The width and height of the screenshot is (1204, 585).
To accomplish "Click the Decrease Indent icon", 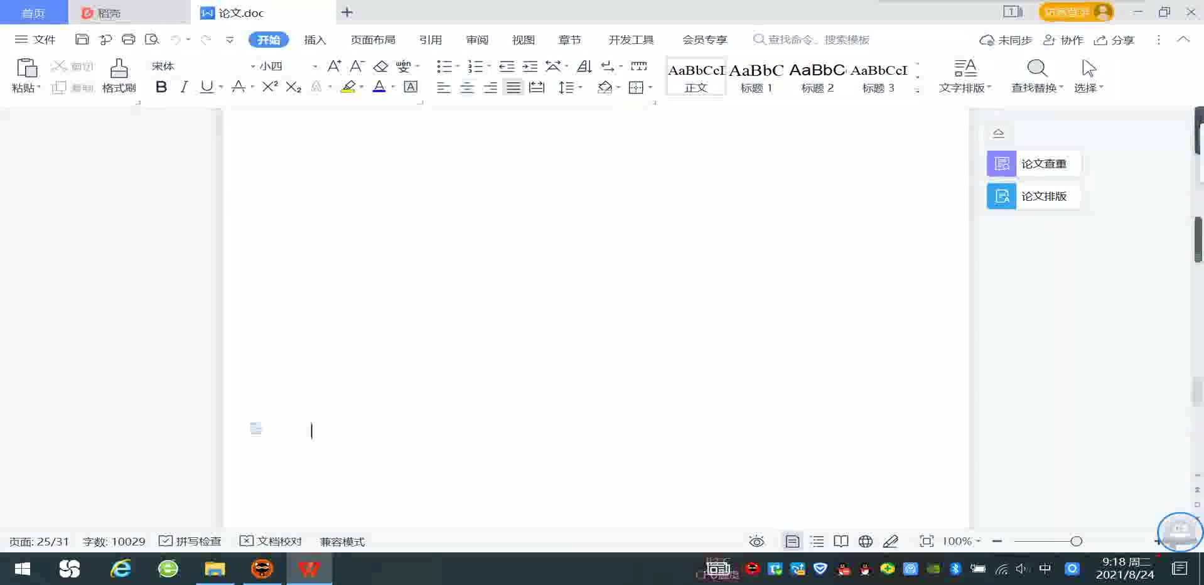I will pyautogui.click(x=507, y=66).
